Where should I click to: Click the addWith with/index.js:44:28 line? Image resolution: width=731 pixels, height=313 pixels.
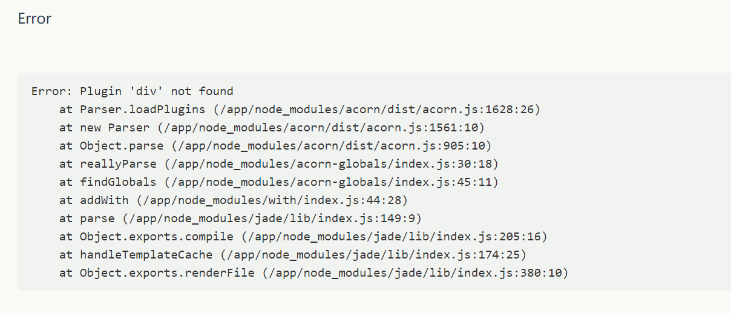pos(234,200)
